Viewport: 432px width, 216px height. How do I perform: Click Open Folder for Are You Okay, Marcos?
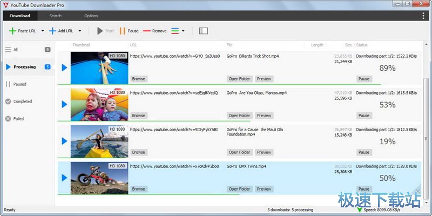(x=239, y=116)
